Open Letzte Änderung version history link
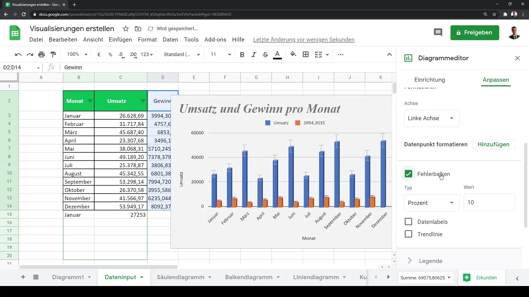 304,40
